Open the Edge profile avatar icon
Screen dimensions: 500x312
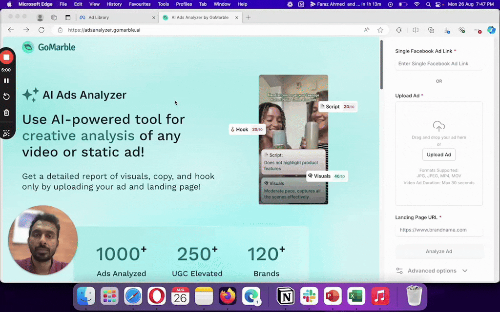click(40, 18)
